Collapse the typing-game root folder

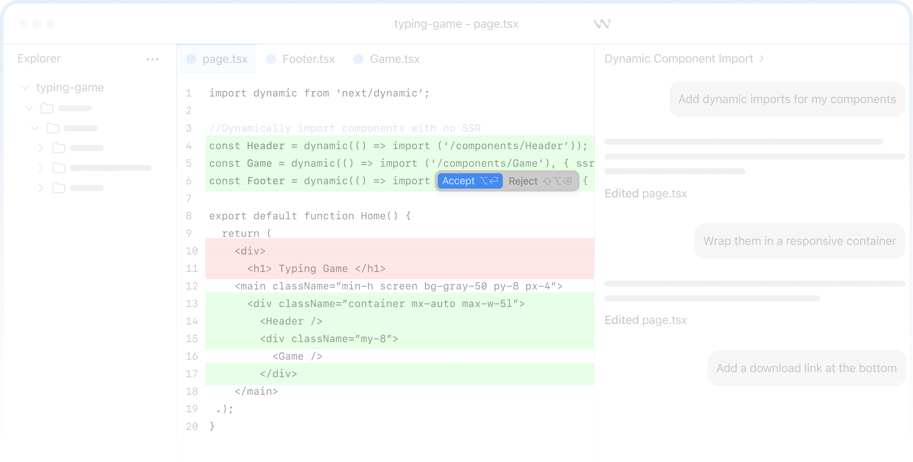click(25, 87)
